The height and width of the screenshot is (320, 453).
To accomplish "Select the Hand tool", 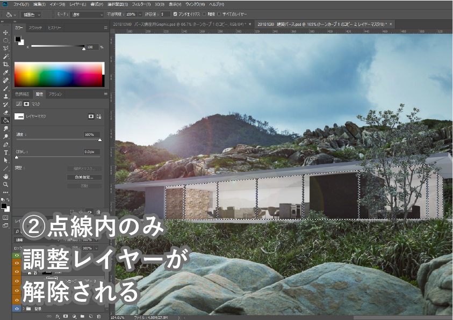I will (5, 176).
